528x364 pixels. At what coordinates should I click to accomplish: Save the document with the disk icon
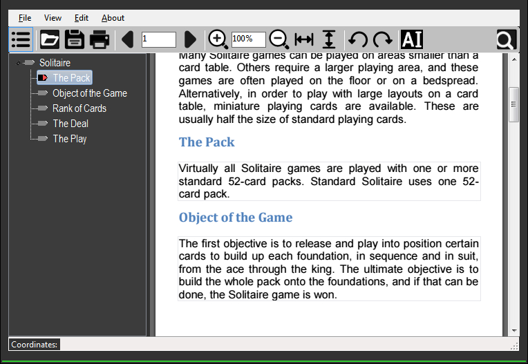click(x=75, y=39)
